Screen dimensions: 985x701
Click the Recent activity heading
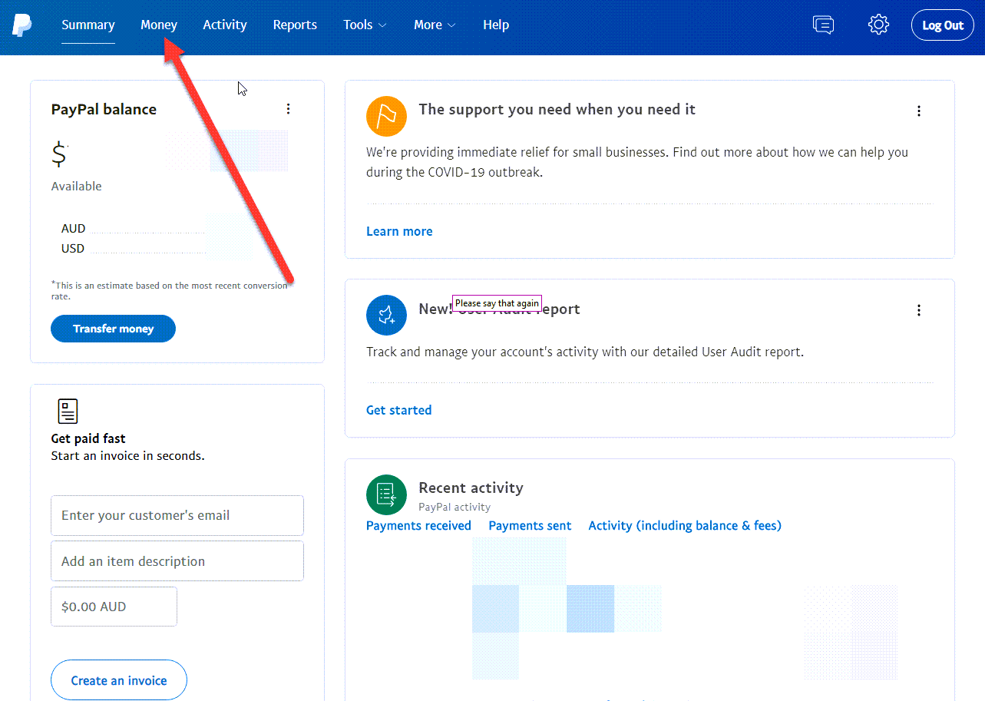click(471, 488)
